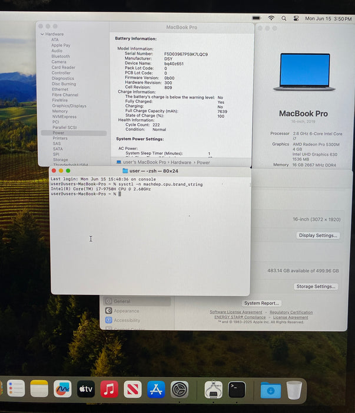Click the Terminal icon in the Dock

237,389
